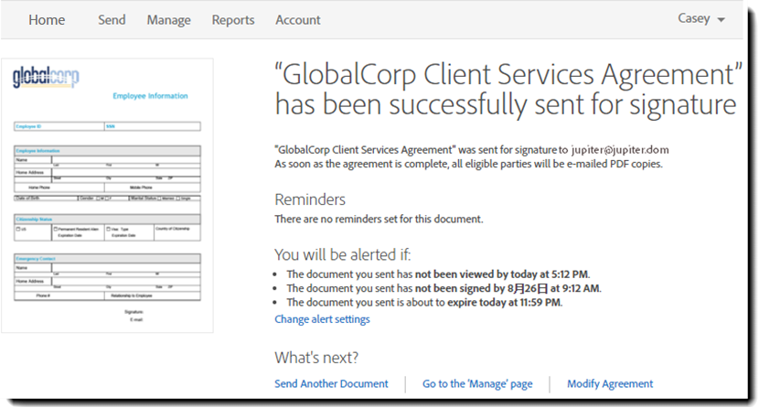759x408 pixels.
Task: Click the Change alert settings link
Action: pos(322,319)
